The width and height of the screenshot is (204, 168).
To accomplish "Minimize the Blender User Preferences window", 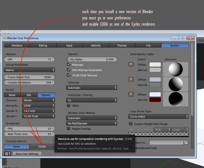I will coord(175,38).
